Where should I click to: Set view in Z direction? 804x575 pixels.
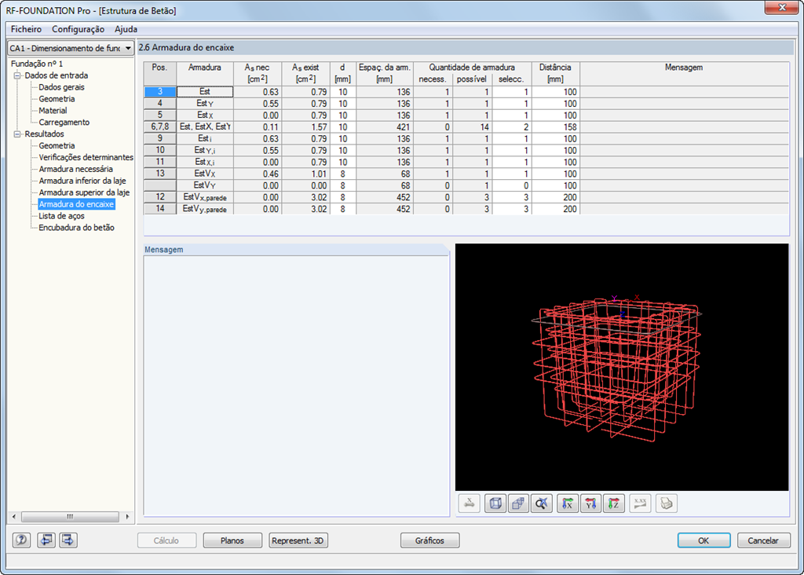[614, 504]
